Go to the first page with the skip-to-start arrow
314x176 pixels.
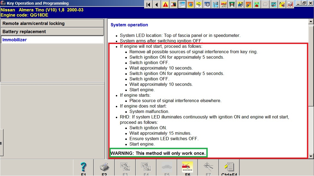click(148, 4)
